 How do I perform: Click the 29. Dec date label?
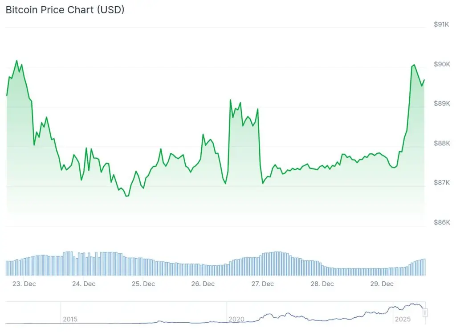click(382, 284)
